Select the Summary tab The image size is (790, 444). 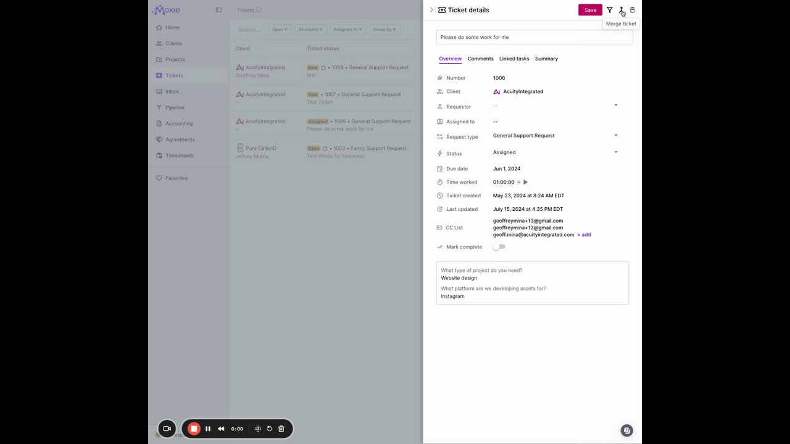[x=546, y=59]
